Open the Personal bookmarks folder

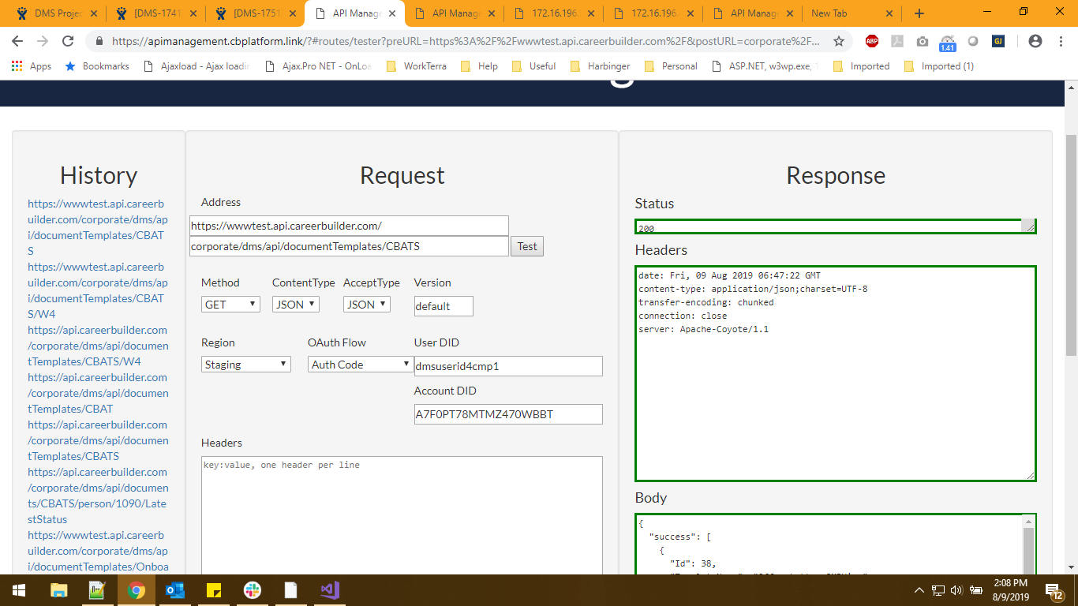[x=672, y=66]
